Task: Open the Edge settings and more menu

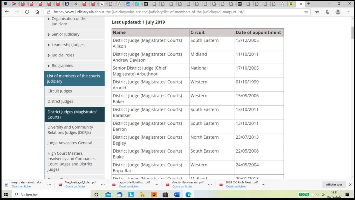Action: coord(348,12)
